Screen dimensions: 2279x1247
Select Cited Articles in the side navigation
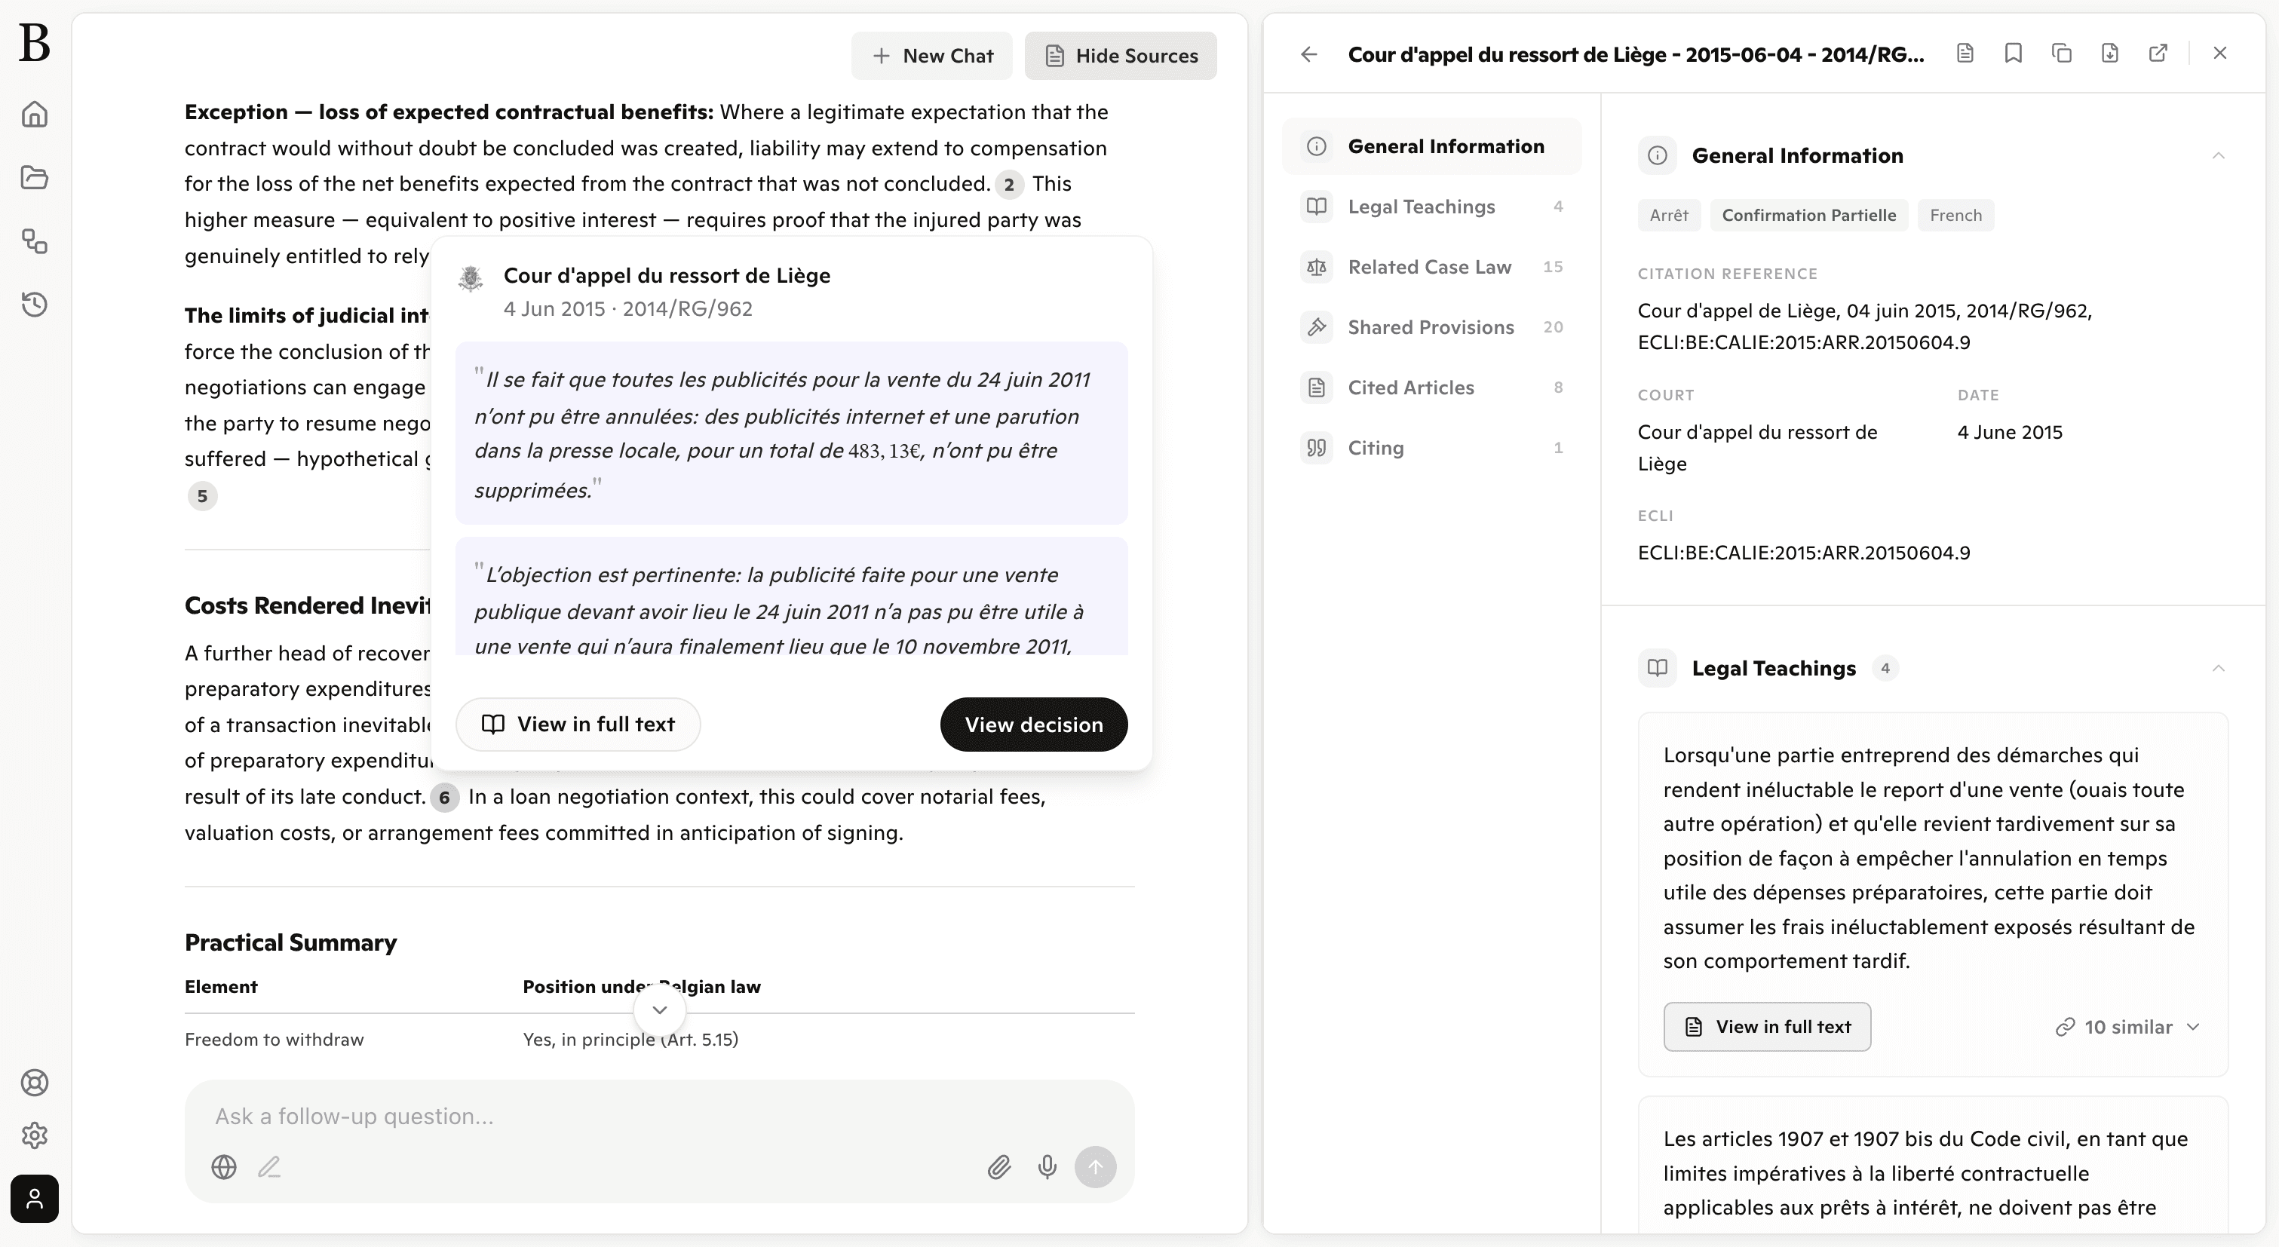[1410, 388]
